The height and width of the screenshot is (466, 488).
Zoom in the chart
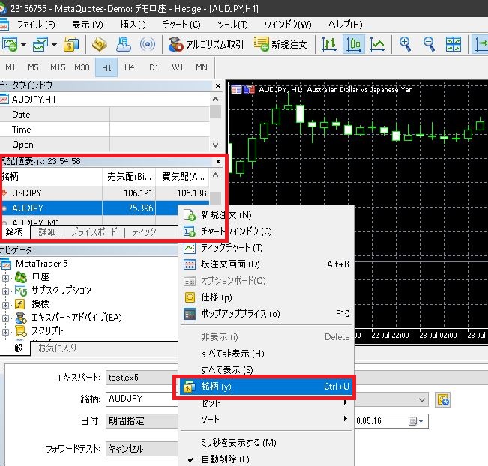click(405, 44)
